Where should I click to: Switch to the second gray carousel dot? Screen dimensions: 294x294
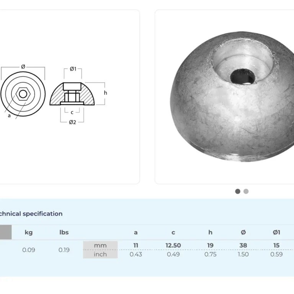(x=246, y=191)
